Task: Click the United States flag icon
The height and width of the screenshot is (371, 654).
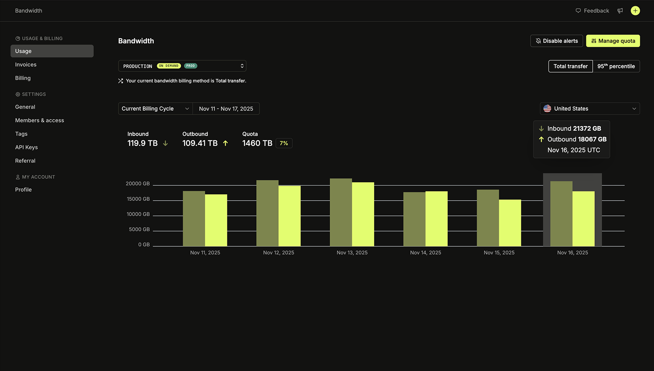Action: (x=547, y=109)
